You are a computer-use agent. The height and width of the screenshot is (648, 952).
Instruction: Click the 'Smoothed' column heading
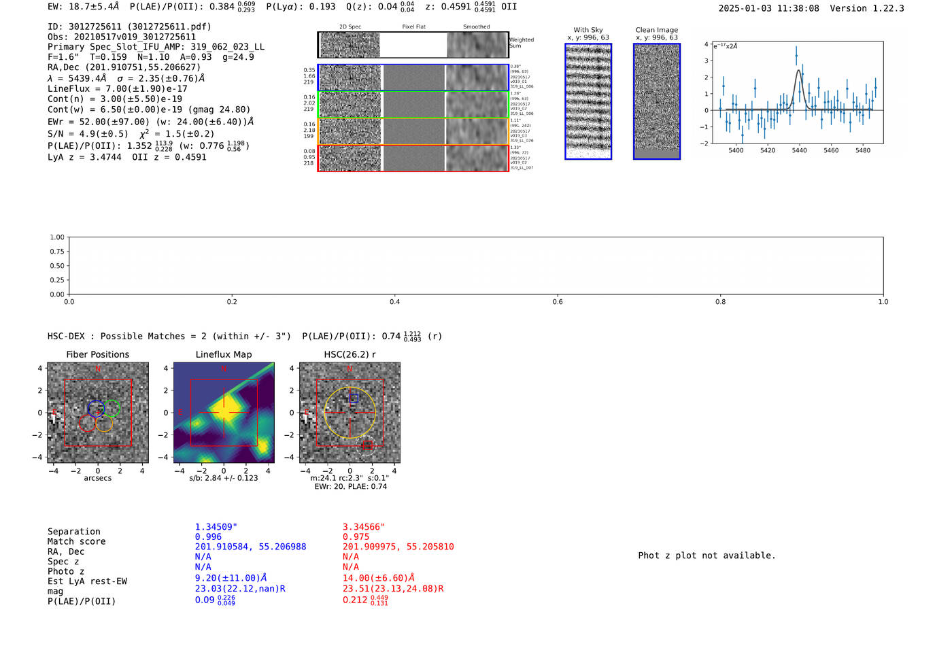click(477, 27)
